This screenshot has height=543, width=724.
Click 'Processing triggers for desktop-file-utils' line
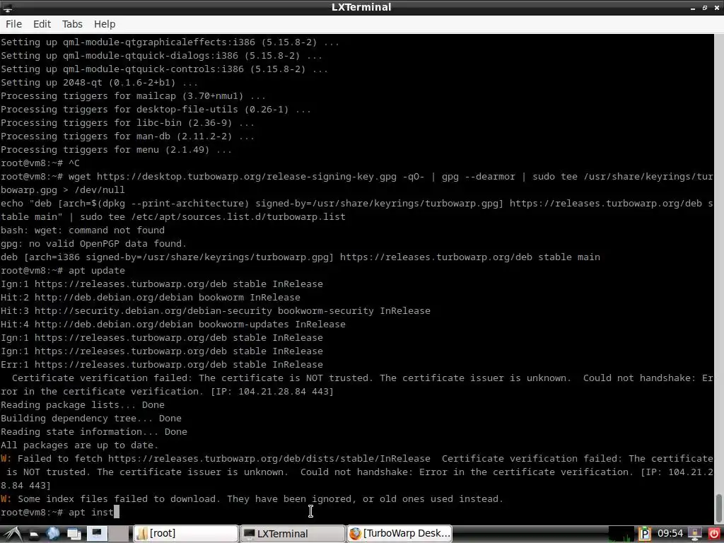pos(156,109)
